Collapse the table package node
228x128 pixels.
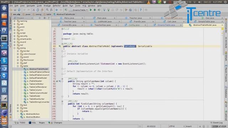point(18,66)
